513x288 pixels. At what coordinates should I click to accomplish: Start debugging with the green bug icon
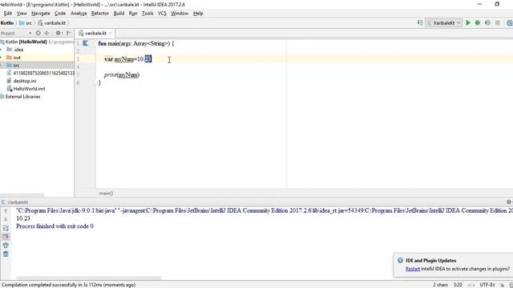tap(478, 23)
